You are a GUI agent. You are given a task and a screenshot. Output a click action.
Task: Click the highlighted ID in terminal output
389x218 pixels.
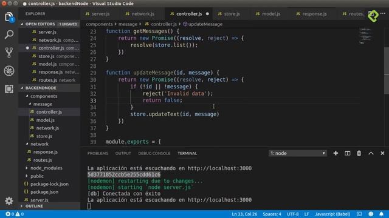click(x=124, y=174)
